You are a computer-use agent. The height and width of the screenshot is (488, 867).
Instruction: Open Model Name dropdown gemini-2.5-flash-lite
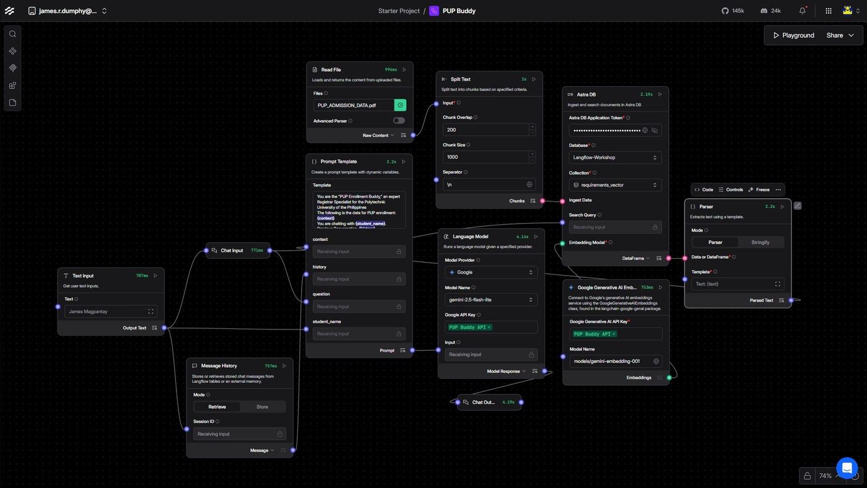[491, 300]
